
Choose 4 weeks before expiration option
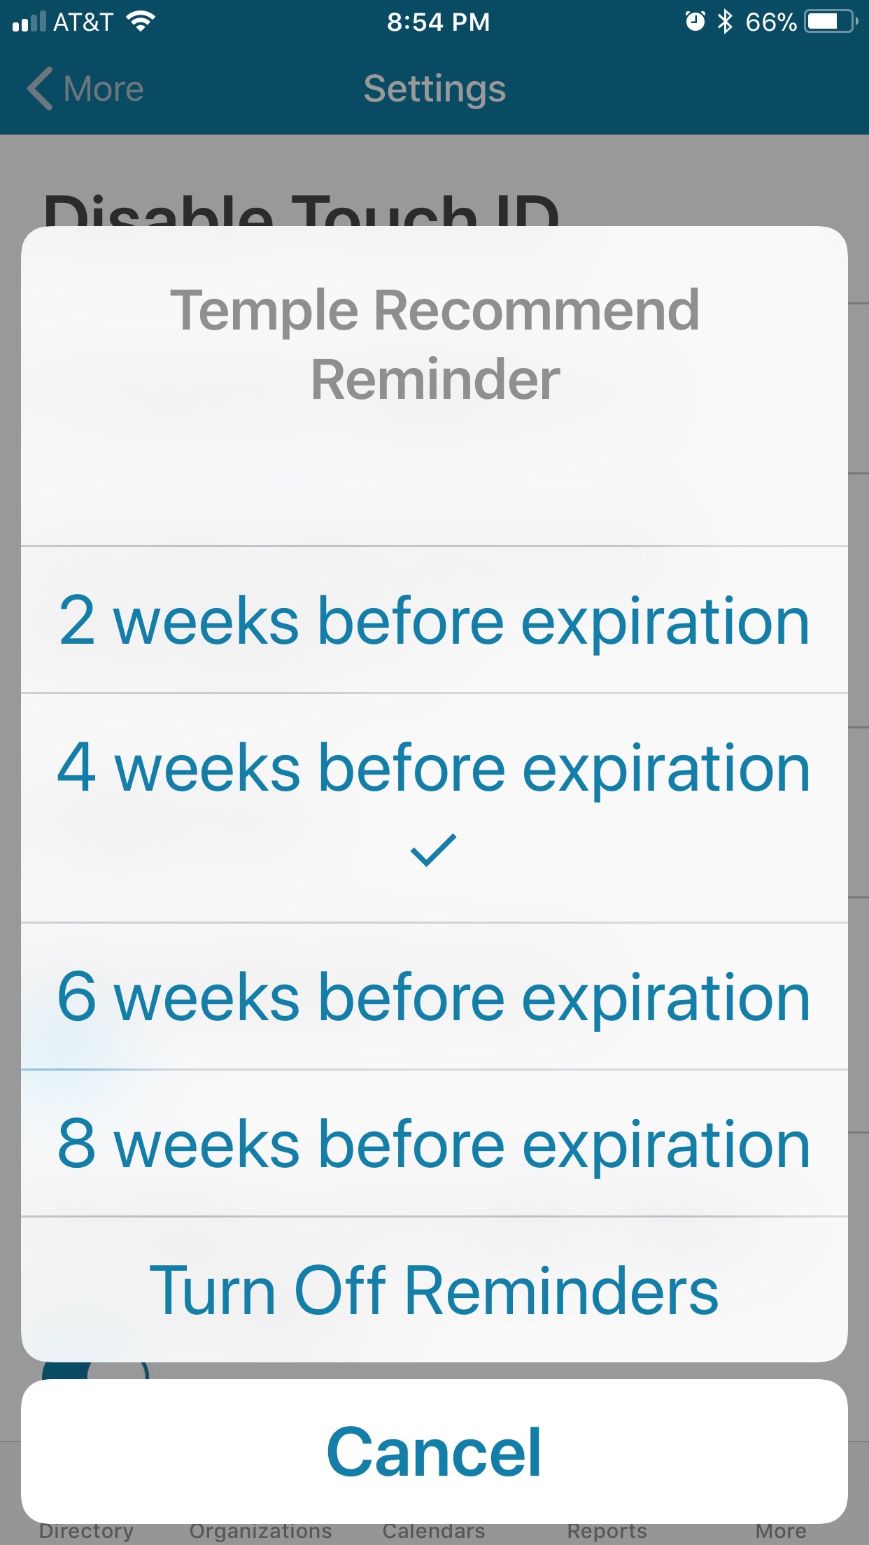pyautogui.click(x=434, y=770)
